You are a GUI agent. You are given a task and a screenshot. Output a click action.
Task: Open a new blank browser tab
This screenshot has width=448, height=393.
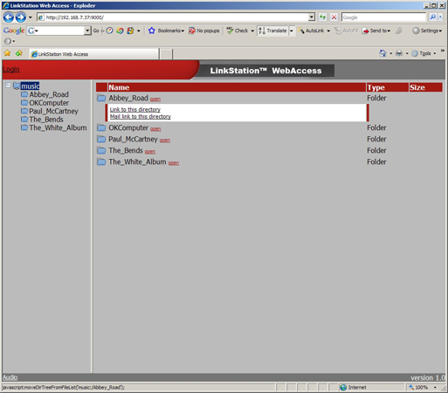[x=166, y=54]
